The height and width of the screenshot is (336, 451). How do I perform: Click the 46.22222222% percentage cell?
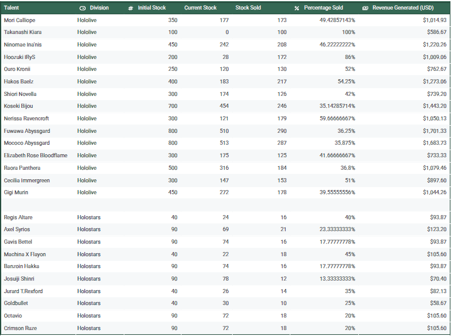click(337, 45)
